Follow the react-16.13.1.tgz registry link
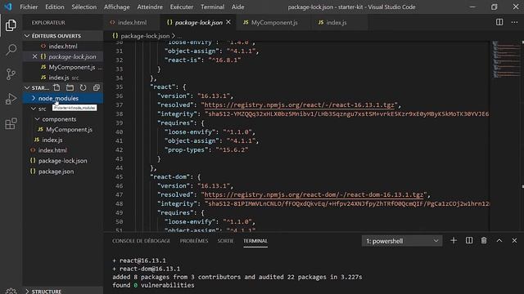This screenshot has width=524, height=294. pos(299,105)
